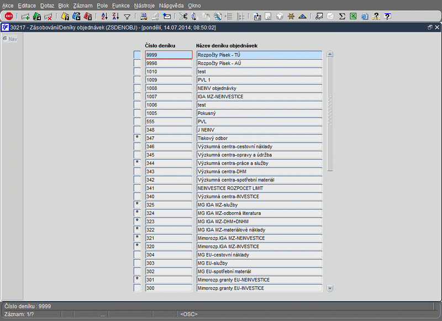
Task: Click the blue execute query icon
Action: pos(76,17)
